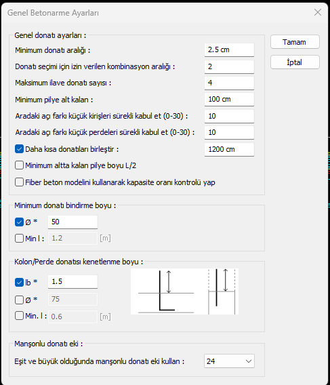Enable Fiber beton modelini kullanarak kapasite kontrolü
330x385 pixels.
coord(19,182)
